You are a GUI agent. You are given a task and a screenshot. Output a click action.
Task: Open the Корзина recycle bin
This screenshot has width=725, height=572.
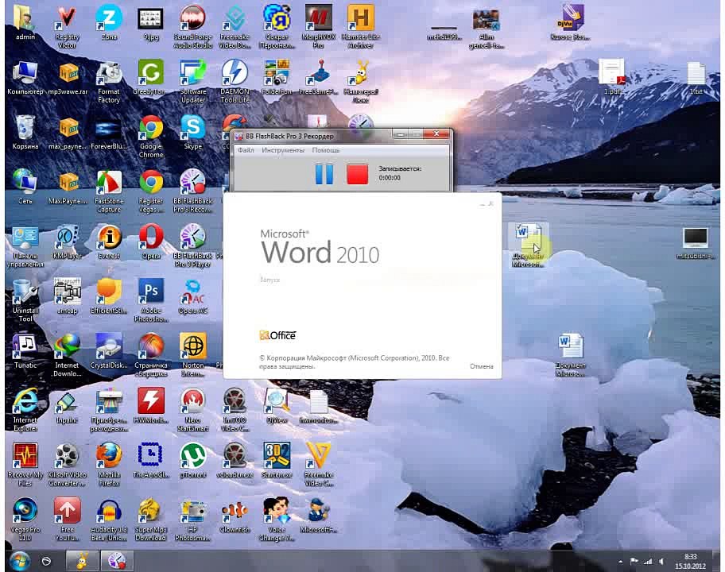(x=25, y=132)
